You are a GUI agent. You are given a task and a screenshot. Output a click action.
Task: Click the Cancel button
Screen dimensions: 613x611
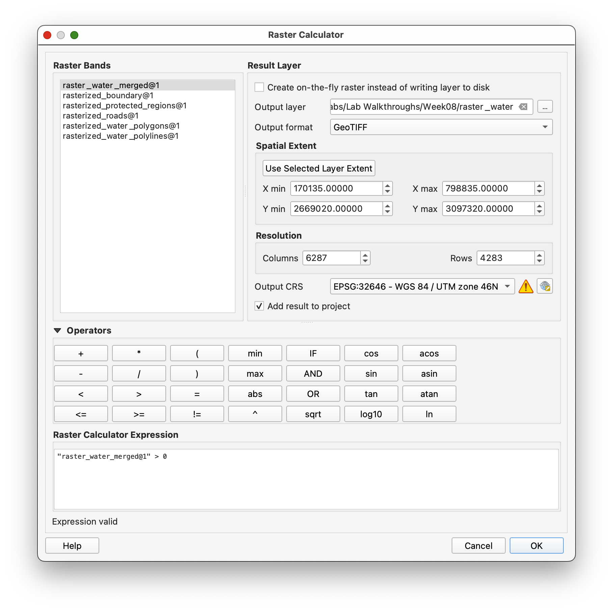coord(478,546)
